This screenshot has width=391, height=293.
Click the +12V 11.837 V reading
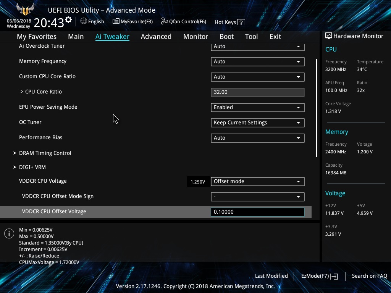click(334, 213)
